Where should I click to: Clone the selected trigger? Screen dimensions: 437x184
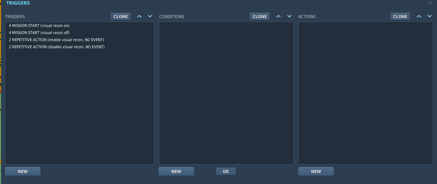[x=121, y=16]
